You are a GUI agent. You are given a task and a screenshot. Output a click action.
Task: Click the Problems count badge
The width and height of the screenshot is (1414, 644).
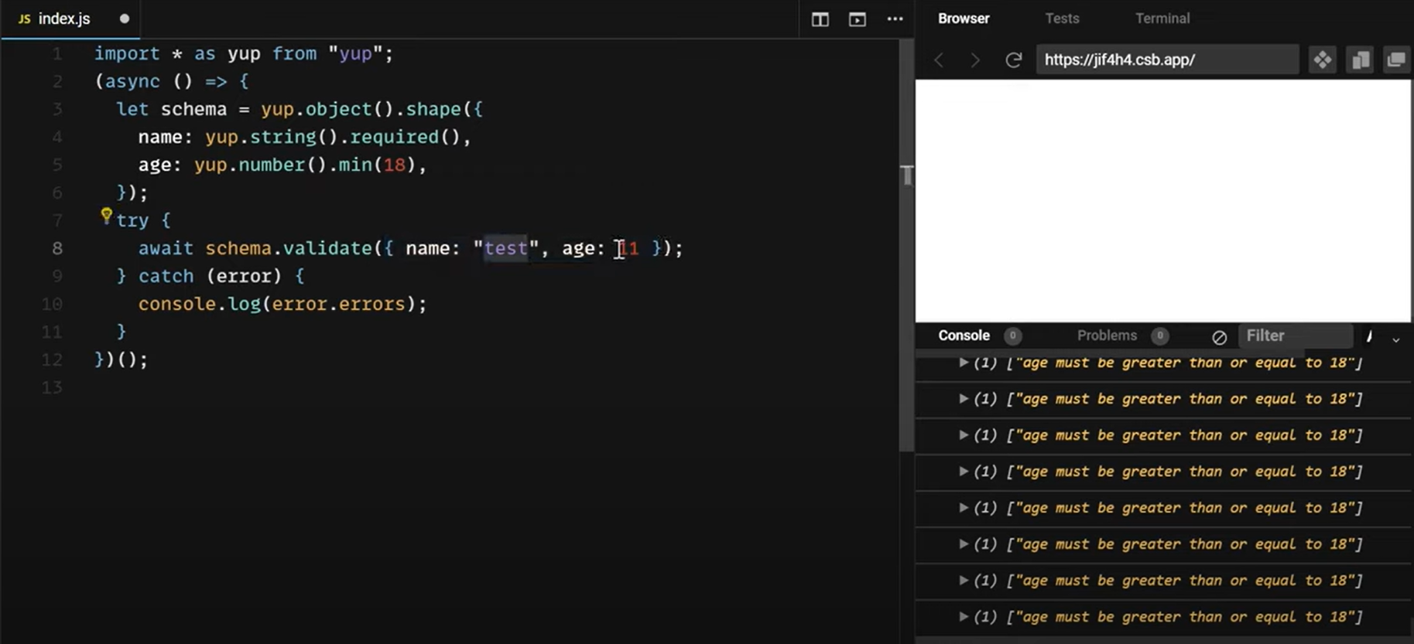pos(1159,336)
